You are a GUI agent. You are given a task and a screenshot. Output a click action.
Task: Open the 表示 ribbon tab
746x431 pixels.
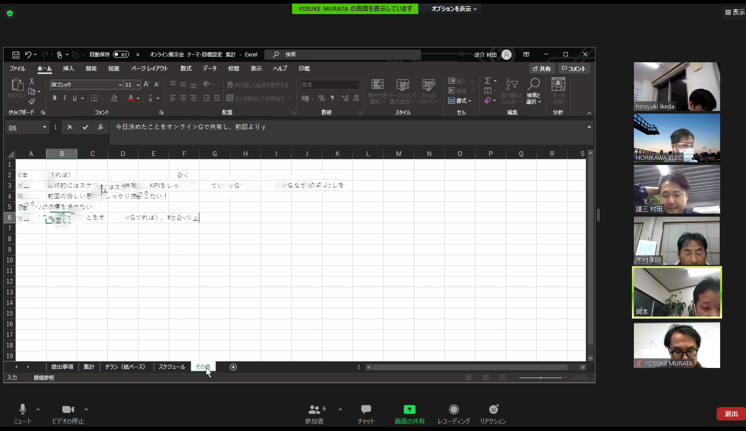(256, 69)
